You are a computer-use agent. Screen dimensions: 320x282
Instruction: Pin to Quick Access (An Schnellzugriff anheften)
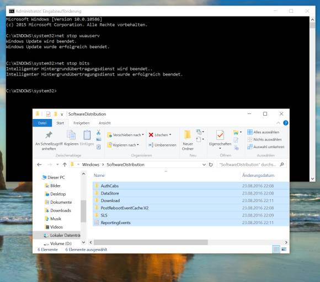coord(49,140)
